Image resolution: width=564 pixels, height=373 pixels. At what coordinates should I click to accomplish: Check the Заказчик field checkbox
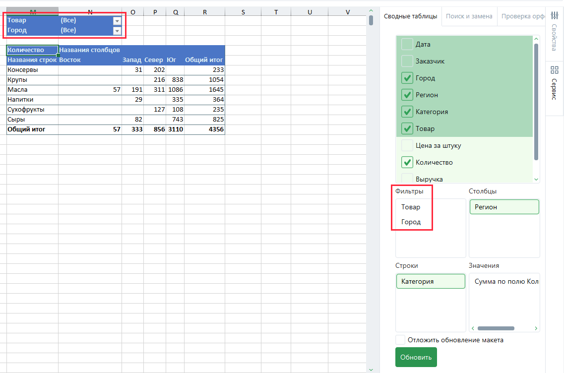[x=407, y=62]
